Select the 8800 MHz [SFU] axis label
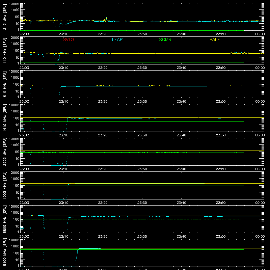This screenshot has height=270, width=270. click(4, 219)
